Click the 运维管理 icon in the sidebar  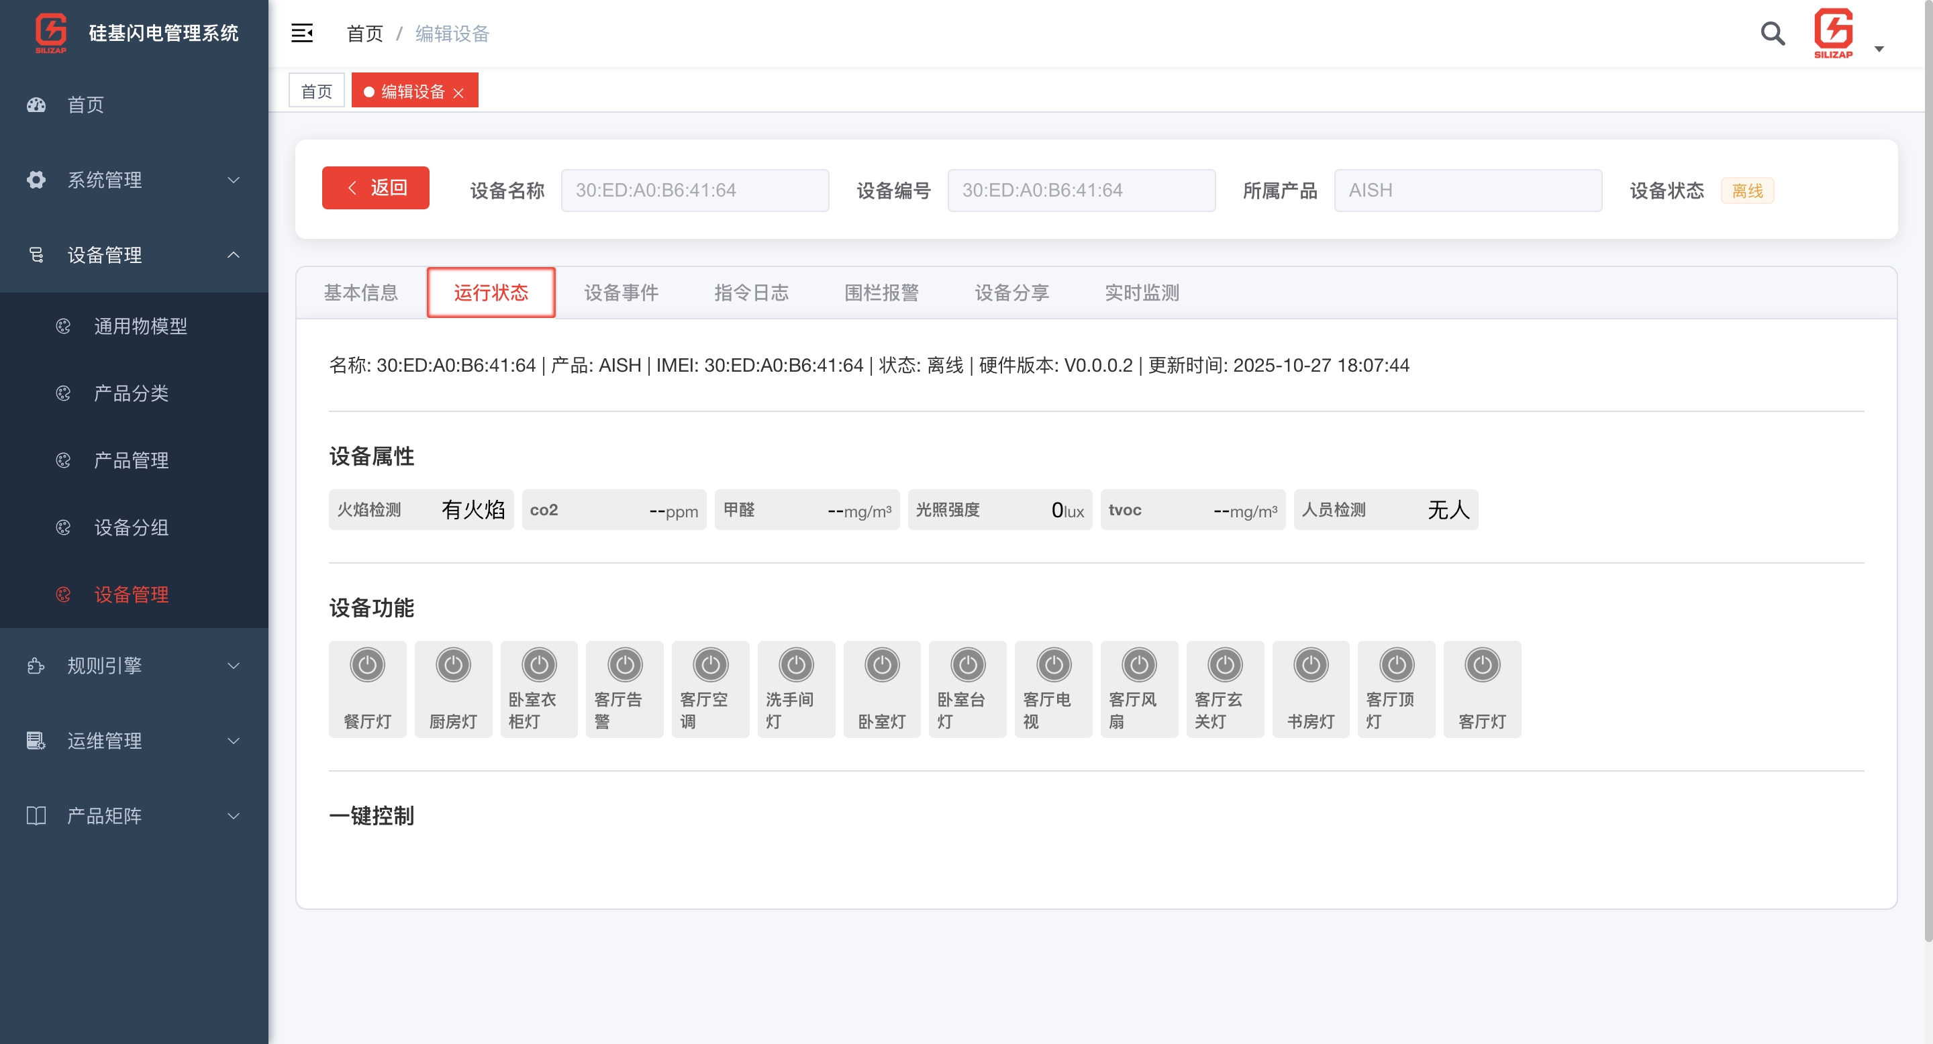[36, 740]
